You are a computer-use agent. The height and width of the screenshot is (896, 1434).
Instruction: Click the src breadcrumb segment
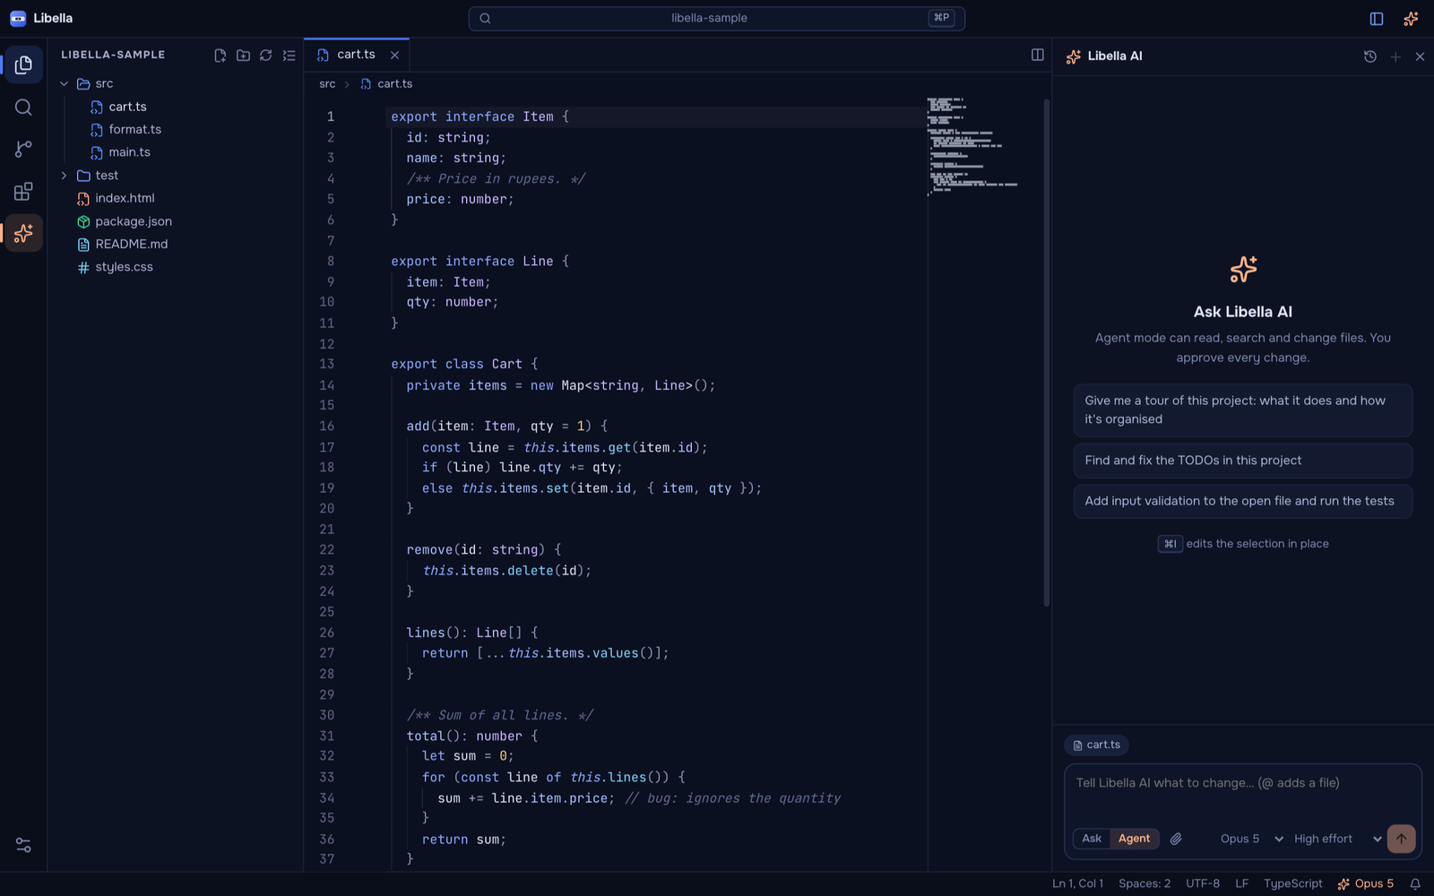pos(327,84)
